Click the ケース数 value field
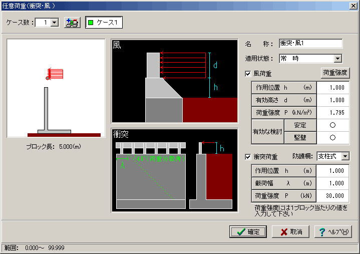Viewport: 360px width, 254px height. click(43, 23)
